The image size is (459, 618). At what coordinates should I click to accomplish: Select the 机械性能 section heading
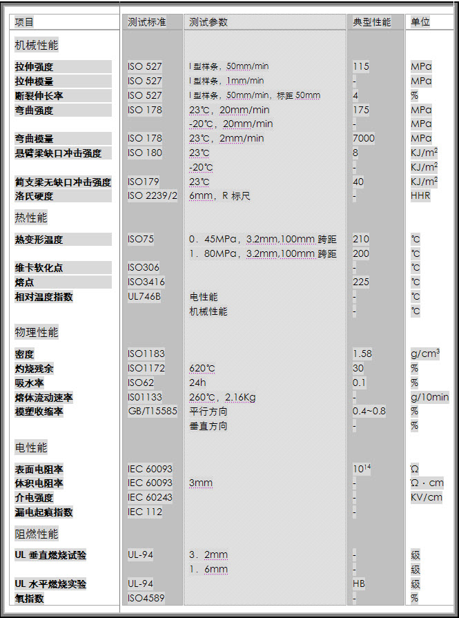coord(37,46)
